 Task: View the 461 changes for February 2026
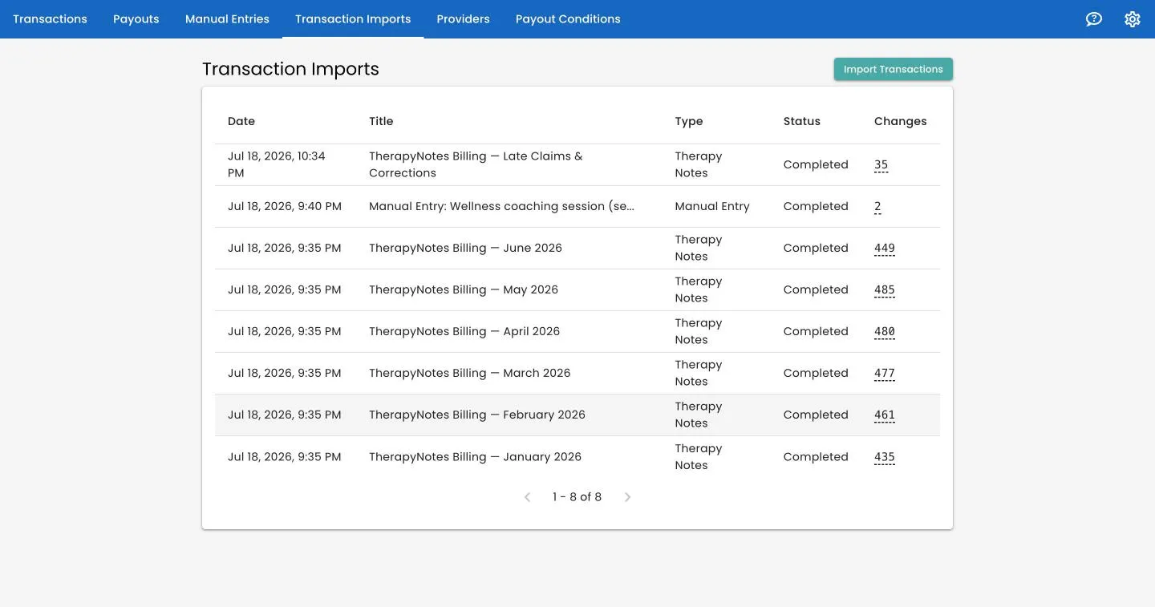pos(885,415)
